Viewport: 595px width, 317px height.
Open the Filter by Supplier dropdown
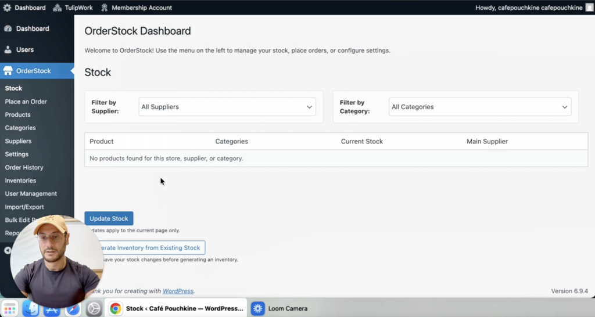pyautogui.click(x=227, y=107)
